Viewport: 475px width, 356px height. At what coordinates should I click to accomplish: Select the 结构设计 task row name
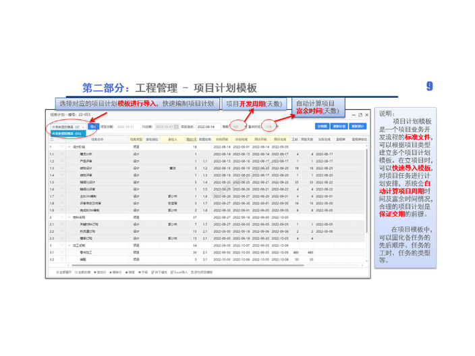86,168
